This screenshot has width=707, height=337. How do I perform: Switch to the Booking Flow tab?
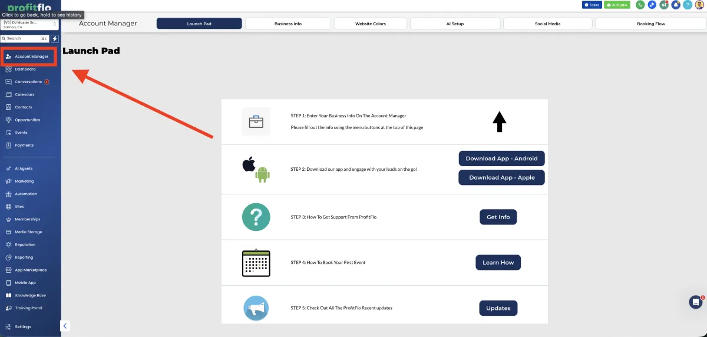pyautogui.click(x=650, y=24)
